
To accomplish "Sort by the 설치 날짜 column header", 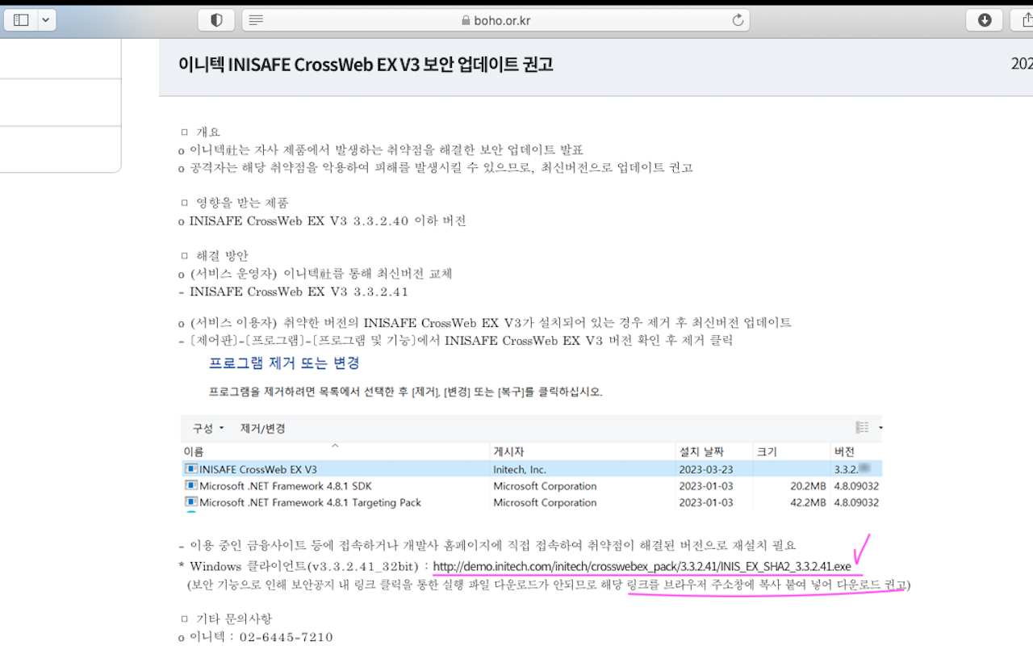I will coord(701,451).
